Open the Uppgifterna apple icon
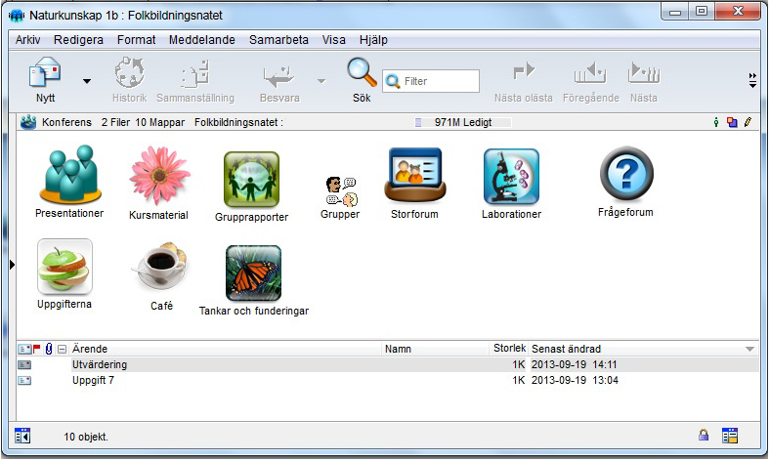770x461 pixels. pos(65,268)
